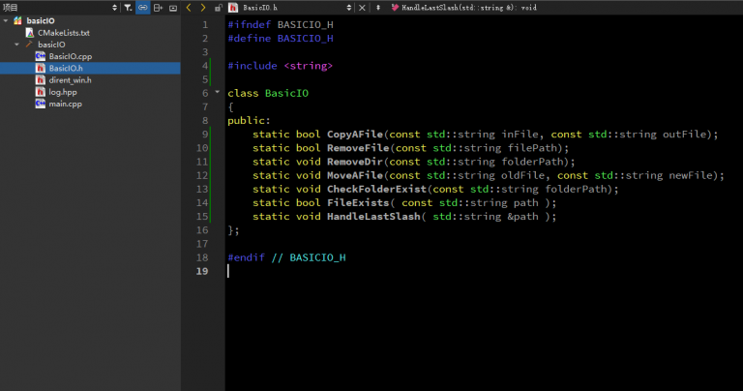
Task: Go forward with the right arrow
Action: 203,7
